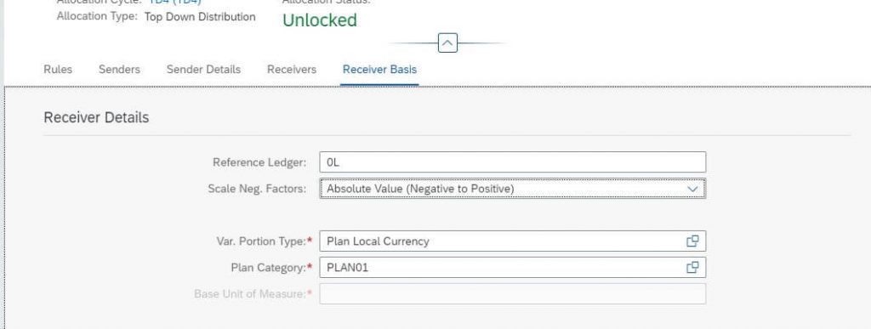This screenshot has height=329, width=871.
Task: Open value help icon for Plan Category
Action: click(692, 268)
